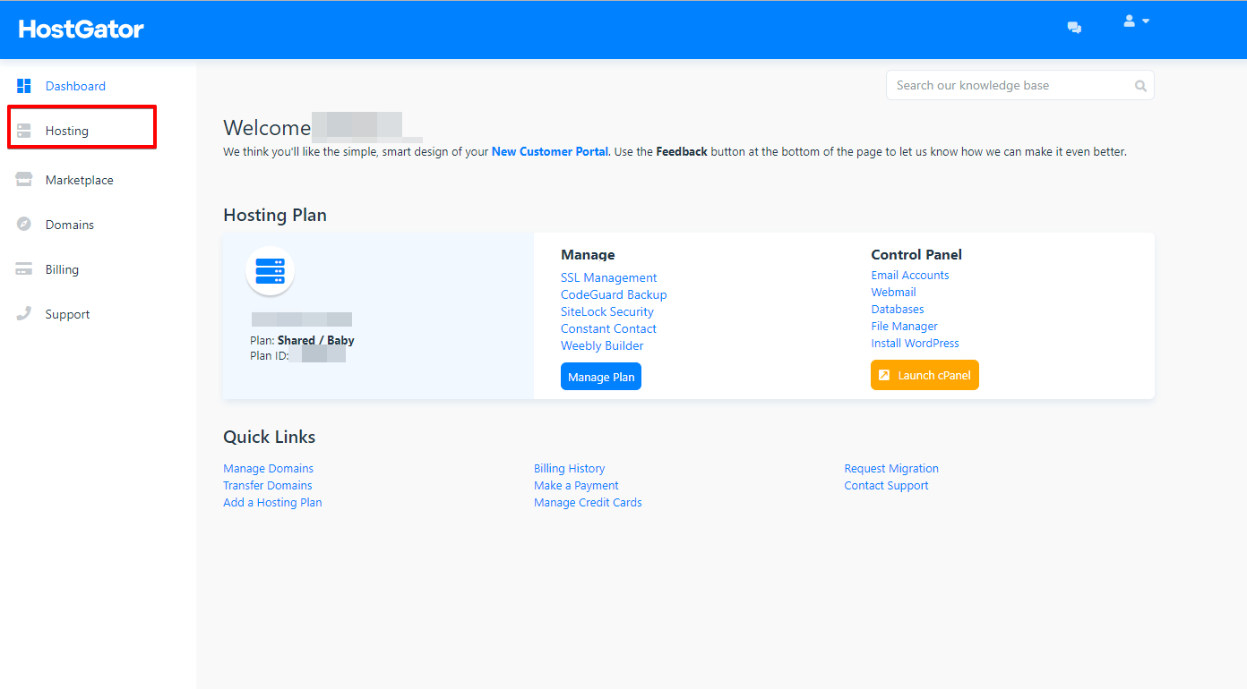Click the Hosting server icon in sidebar
Viewport: 1247px width, 689px height.
(24, 131)
